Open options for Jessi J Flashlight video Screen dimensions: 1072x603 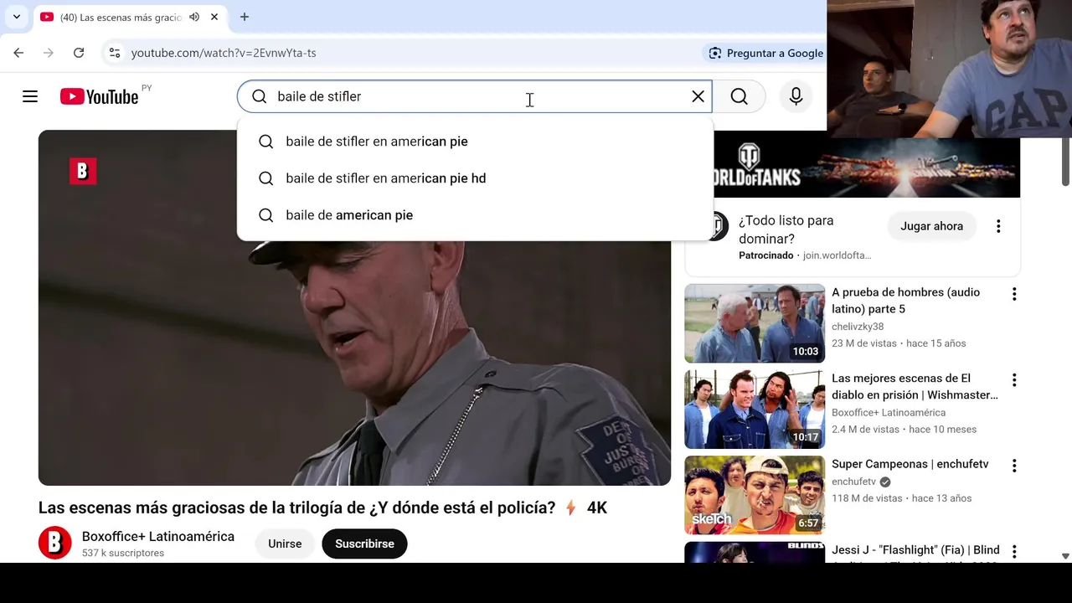(1014, 552)
